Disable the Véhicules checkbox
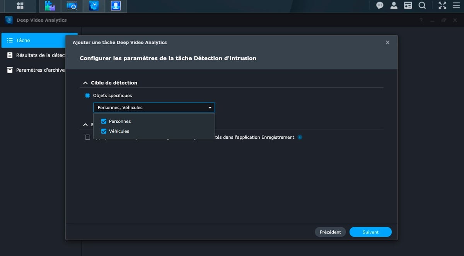 (x=104, y=131)
